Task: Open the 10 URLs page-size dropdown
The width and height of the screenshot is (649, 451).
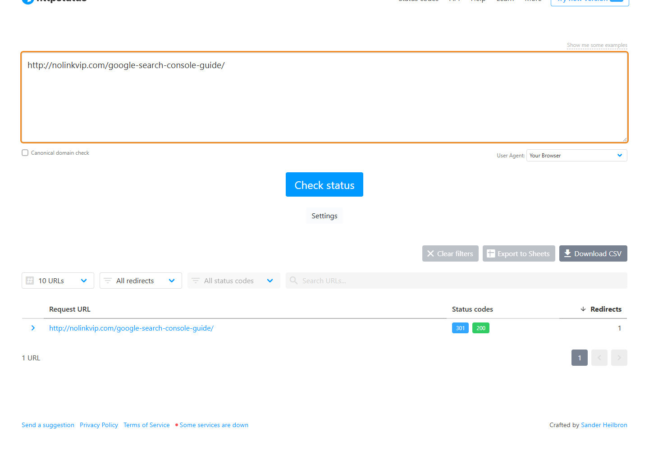Action: [x=58, y=281]
